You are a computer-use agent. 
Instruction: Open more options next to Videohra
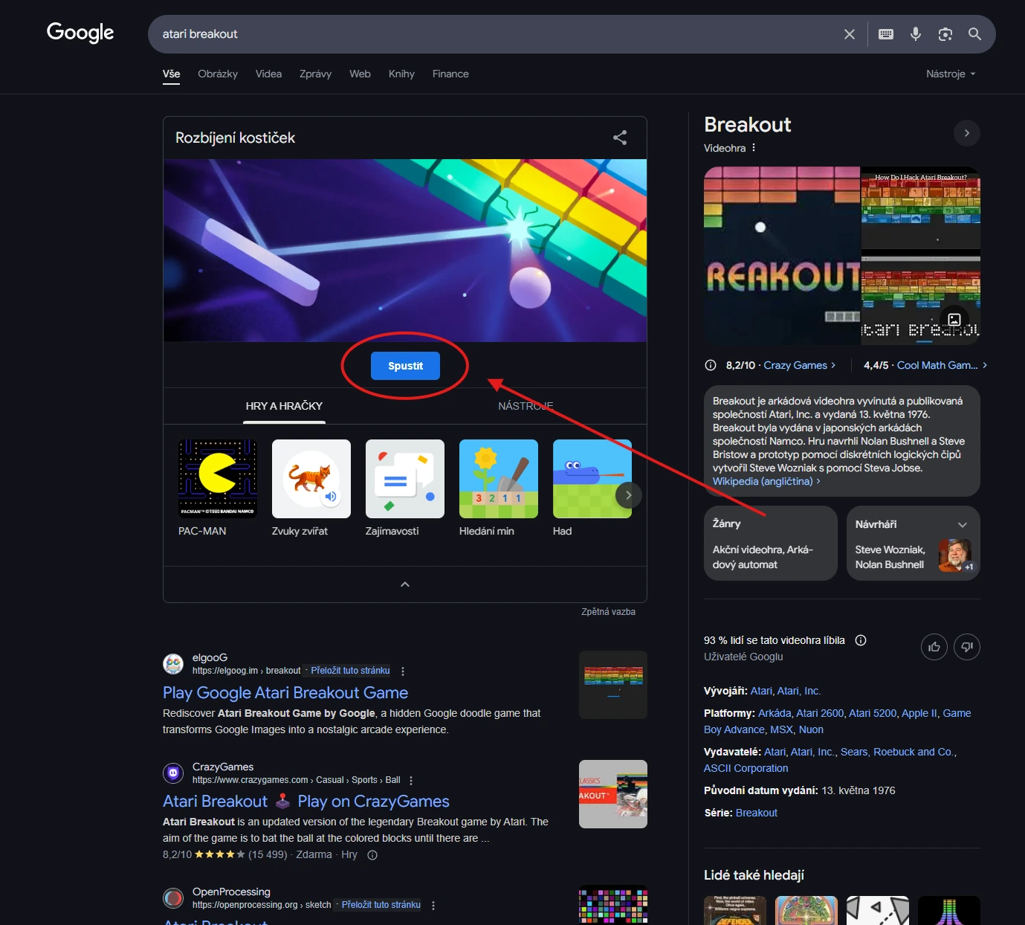754,148
